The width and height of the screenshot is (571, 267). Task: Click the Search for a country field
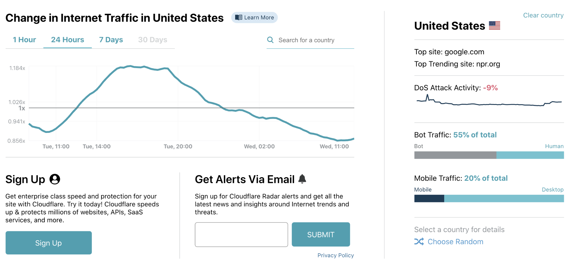pos(310,40)
